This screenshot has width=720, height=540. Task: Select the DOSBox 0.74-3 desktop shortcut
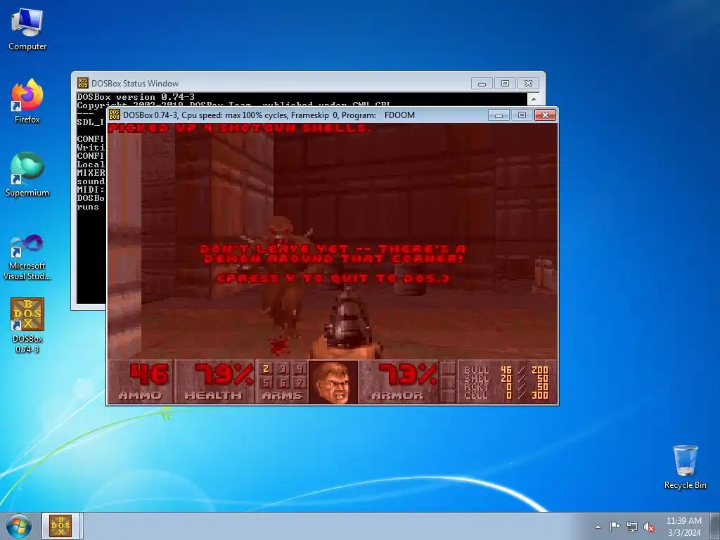[27, 325]
